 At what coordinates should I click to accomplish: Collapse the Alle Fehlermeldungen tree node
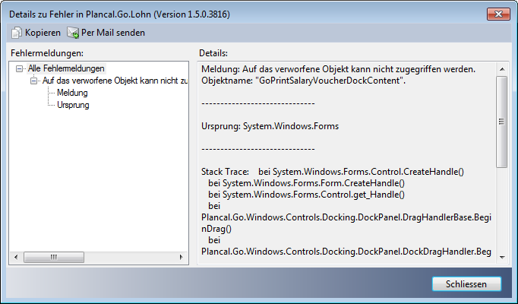point(20,68)
